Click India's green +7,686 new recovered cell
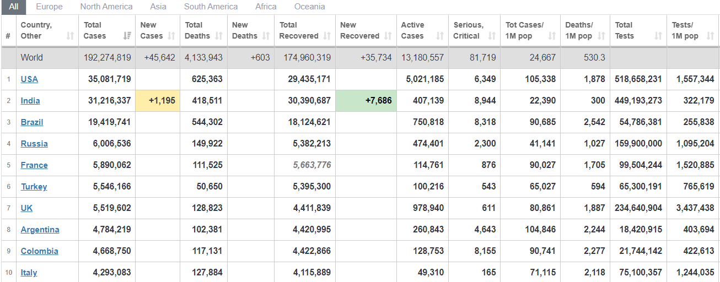Screen dimensions: 720x282 (x=366, y=101)
